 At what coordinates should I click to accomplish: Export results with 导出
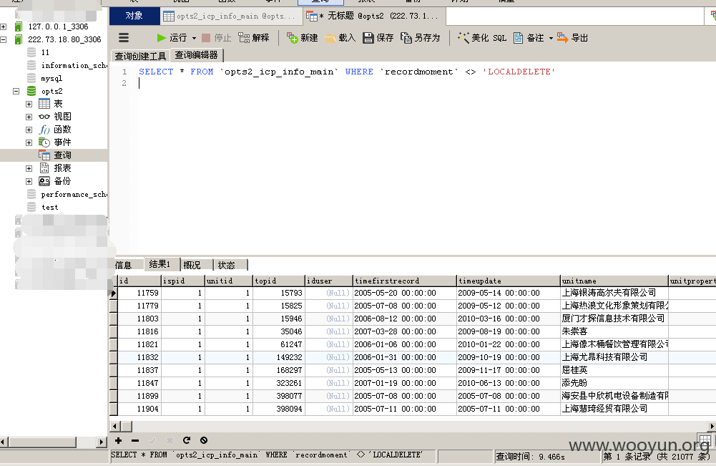tap(573, 38)
